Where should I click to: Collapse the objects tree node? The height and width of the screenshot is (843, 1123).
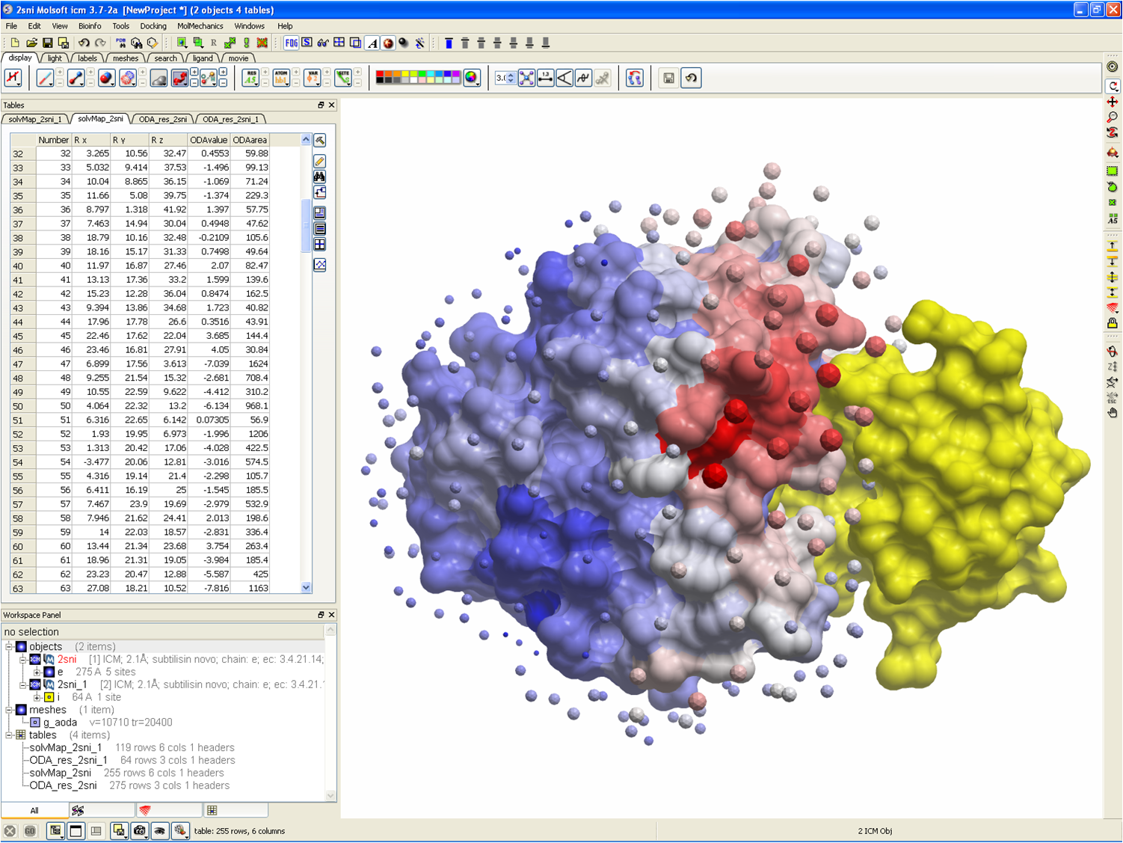tap(9, 646)
